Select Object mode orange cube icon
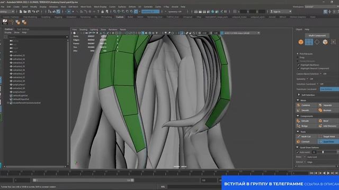 301,42
